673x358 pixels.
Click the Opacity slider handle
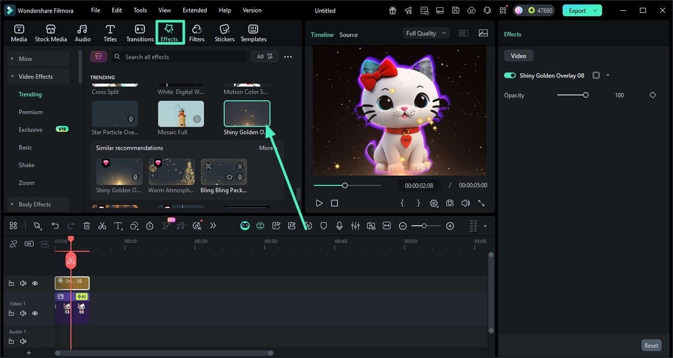[586, 95]
